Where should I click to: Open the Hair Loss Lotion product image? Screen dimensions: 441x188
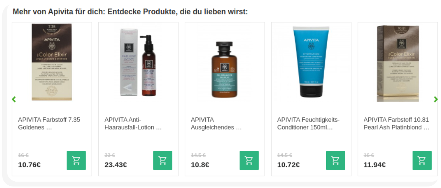click(x=138, y=62)
